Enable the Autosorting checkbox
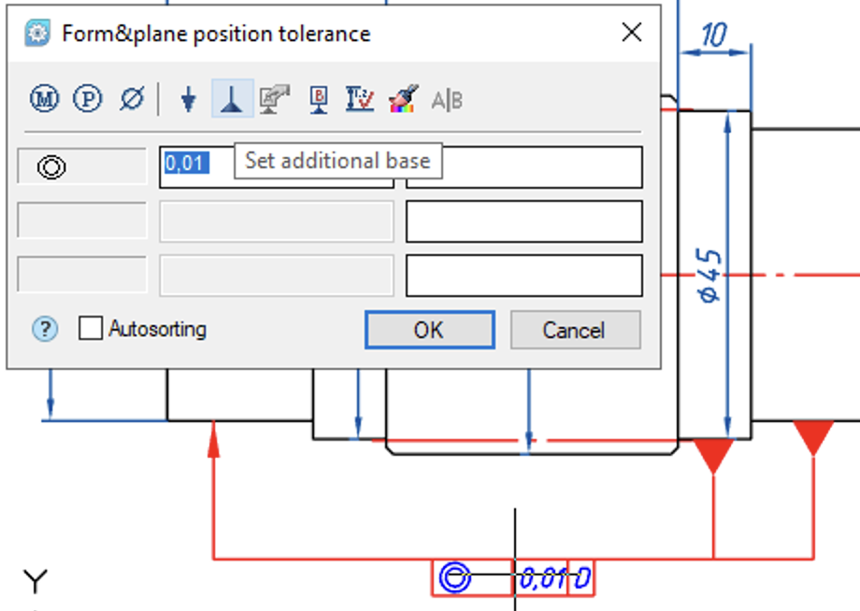860x611 pixels. click(91, 329)
